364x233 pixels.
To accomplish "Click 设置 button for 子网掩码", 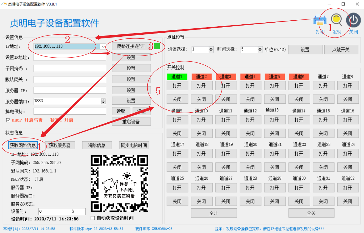I will point(131,68).
